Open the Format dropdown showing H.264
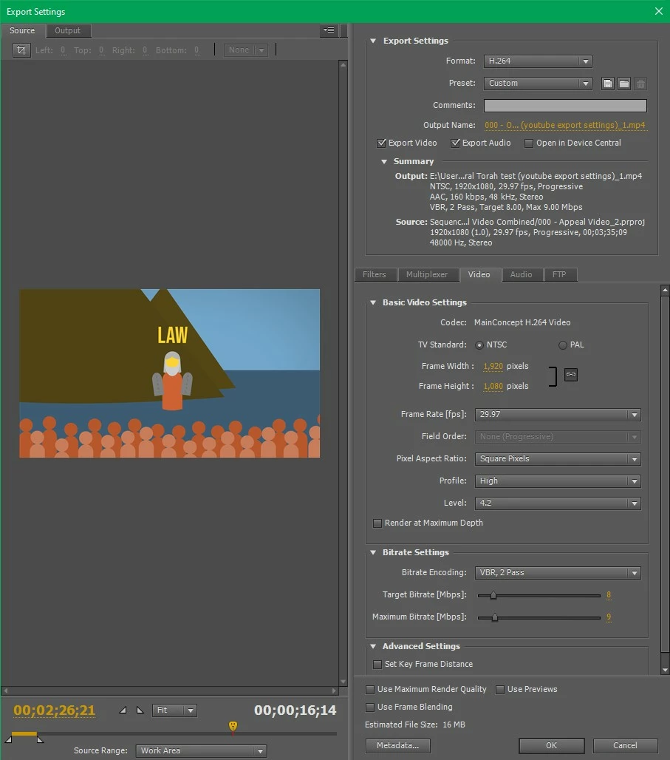670x760 pixels. click(538, 61)
